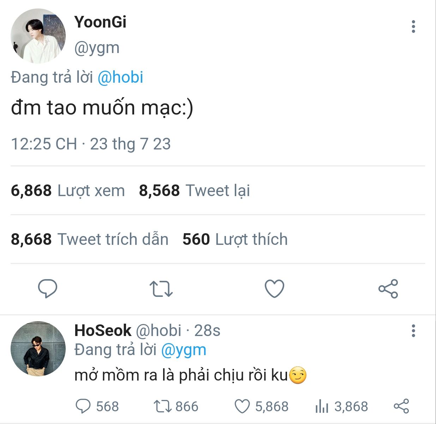Like HoSeok's reply with 5,868 likes
Image resolution: width=436 pixels, height=424 pixels.
[x=243, y=406]
